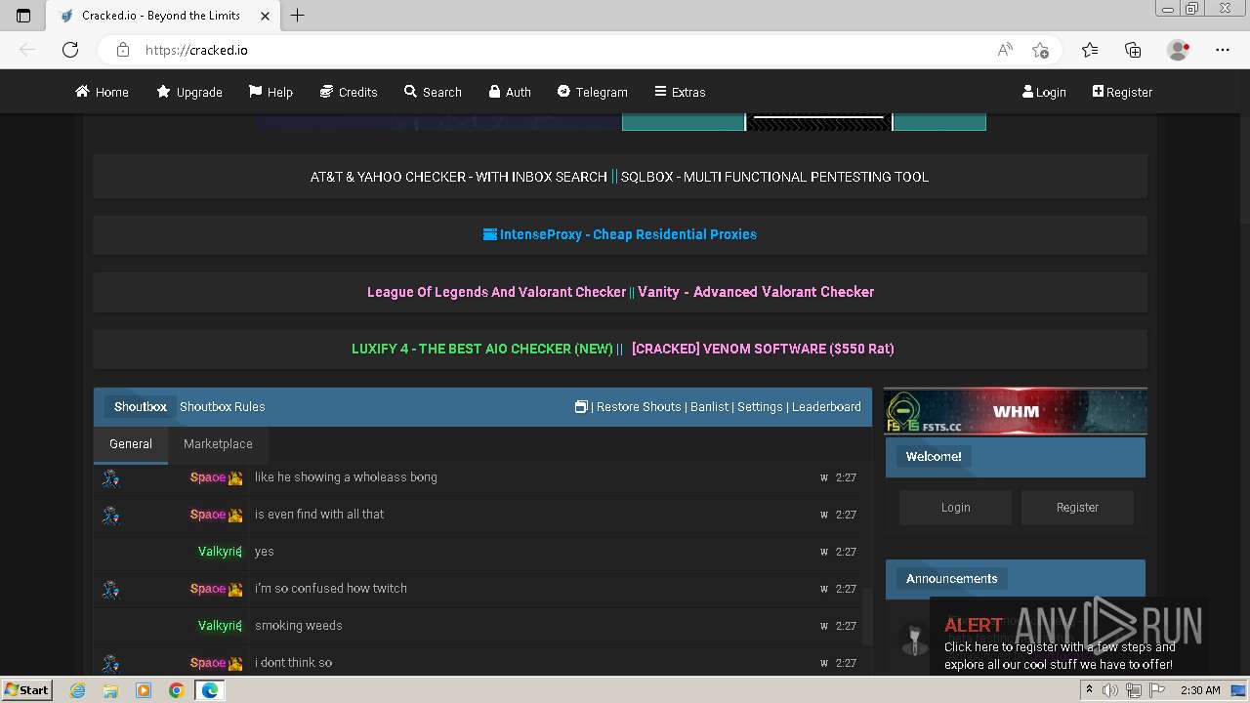This screenshot has width=1250, height=703.
Task: Open the Search page
Action: tap(433, 92)
